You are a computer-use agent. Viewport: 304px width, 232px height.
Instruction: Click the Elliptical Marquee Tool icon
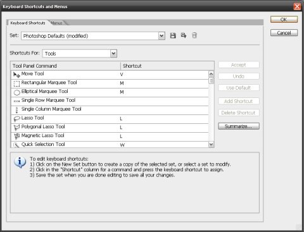(x=16, y=92)
